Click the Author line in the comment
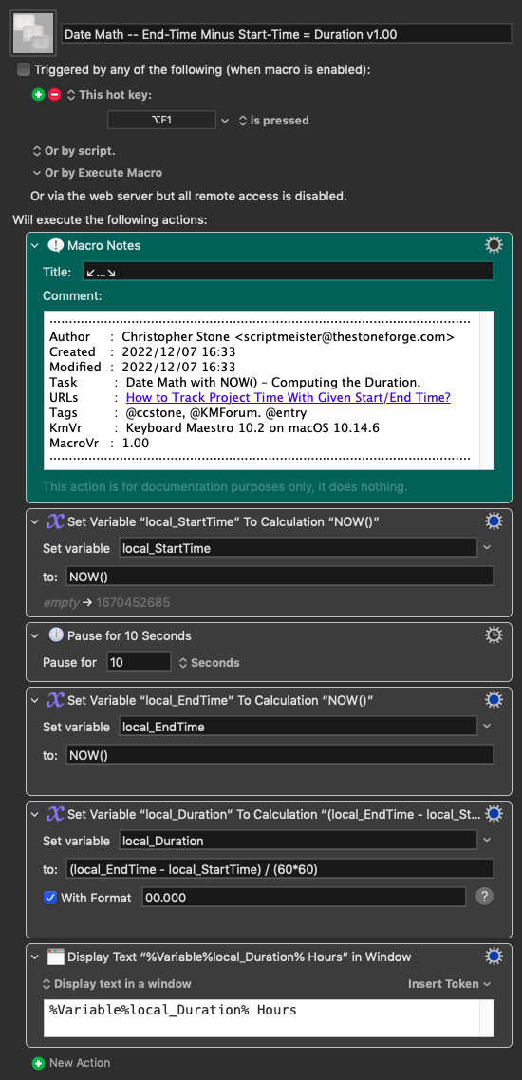The width and height of the screenshot is (522, 1080). (252, 337)
